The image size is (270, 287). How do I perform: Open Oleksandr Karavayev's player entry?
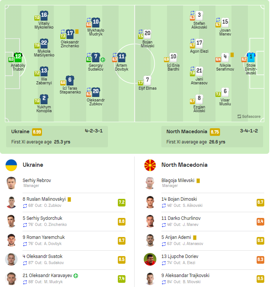[74, 278]
